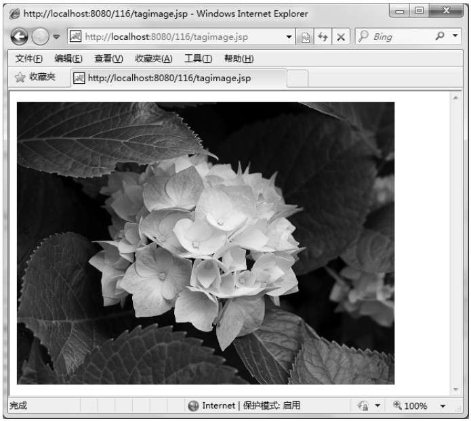Open the recent pages dropdown arrow

56,37
